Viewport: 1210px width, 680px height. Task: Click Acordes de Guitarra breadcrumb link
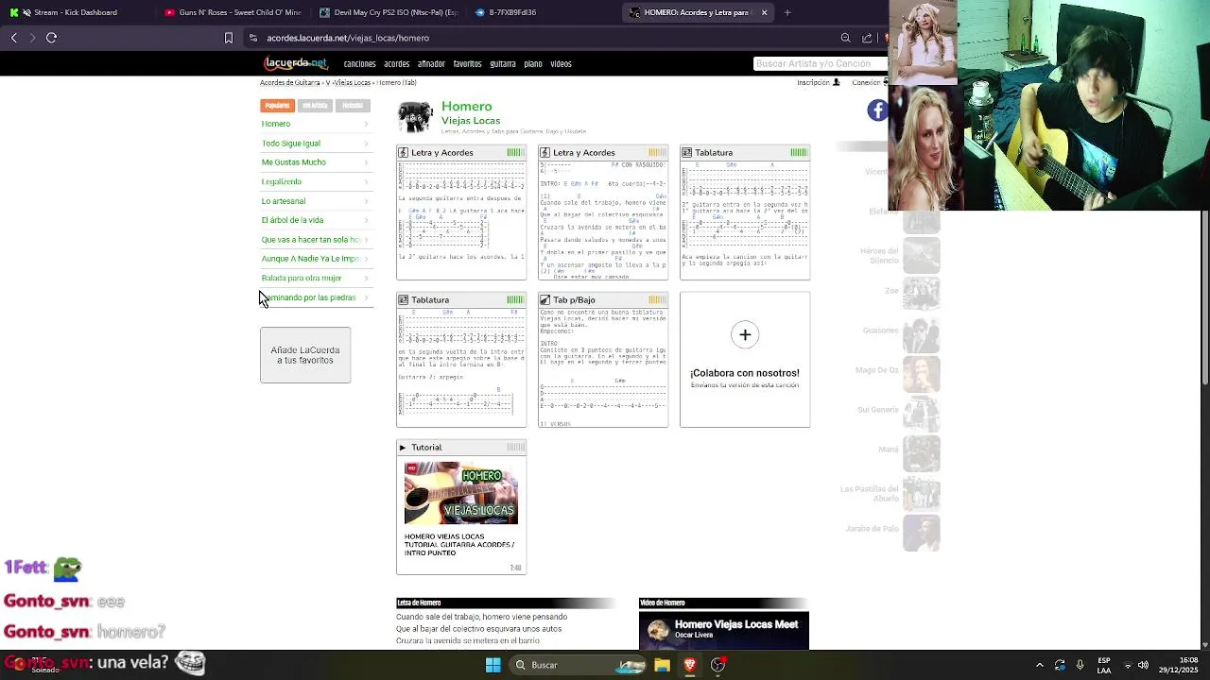(290, 82)
